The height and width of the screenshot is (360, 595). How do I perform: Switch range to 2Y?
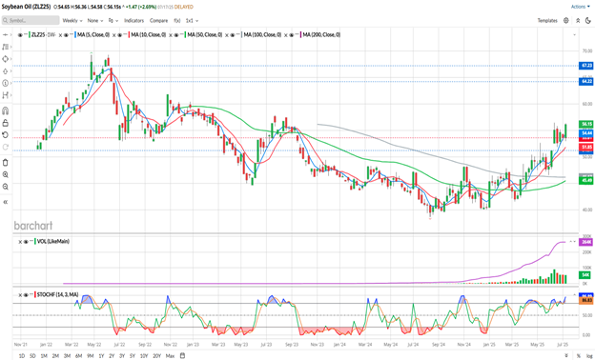112,356
